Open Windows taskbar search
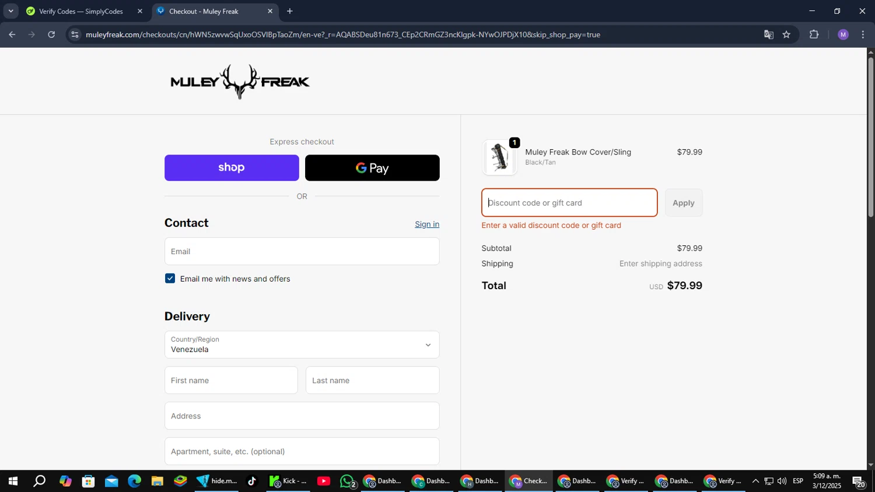875x492 pixels. pyautogui.click(x=39, y=482)
